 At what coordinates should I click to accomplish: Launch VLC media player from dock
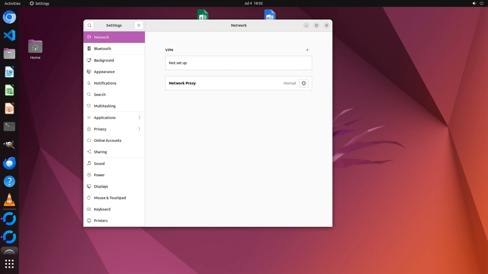(9, 200)
